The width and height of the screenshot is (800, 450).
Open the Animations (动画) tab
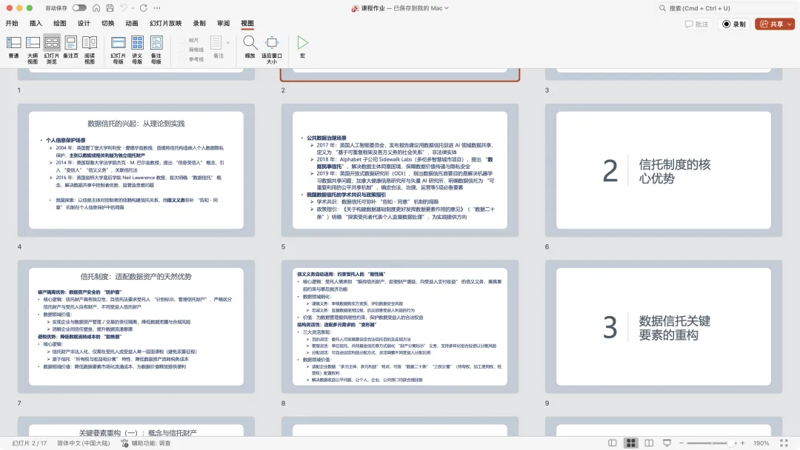tap(132, 24)
